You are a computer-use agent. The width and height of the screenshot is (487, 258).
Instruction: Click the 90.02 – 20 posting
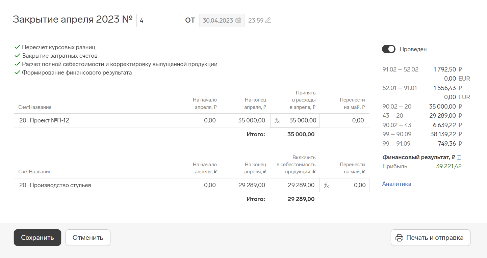[397, 107]
